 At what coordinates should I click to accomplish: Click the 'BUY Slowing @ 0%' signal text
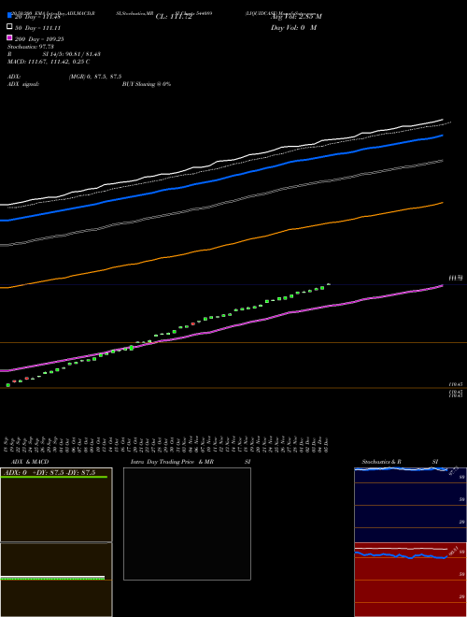pyautogui.click(x=147, y=84)
